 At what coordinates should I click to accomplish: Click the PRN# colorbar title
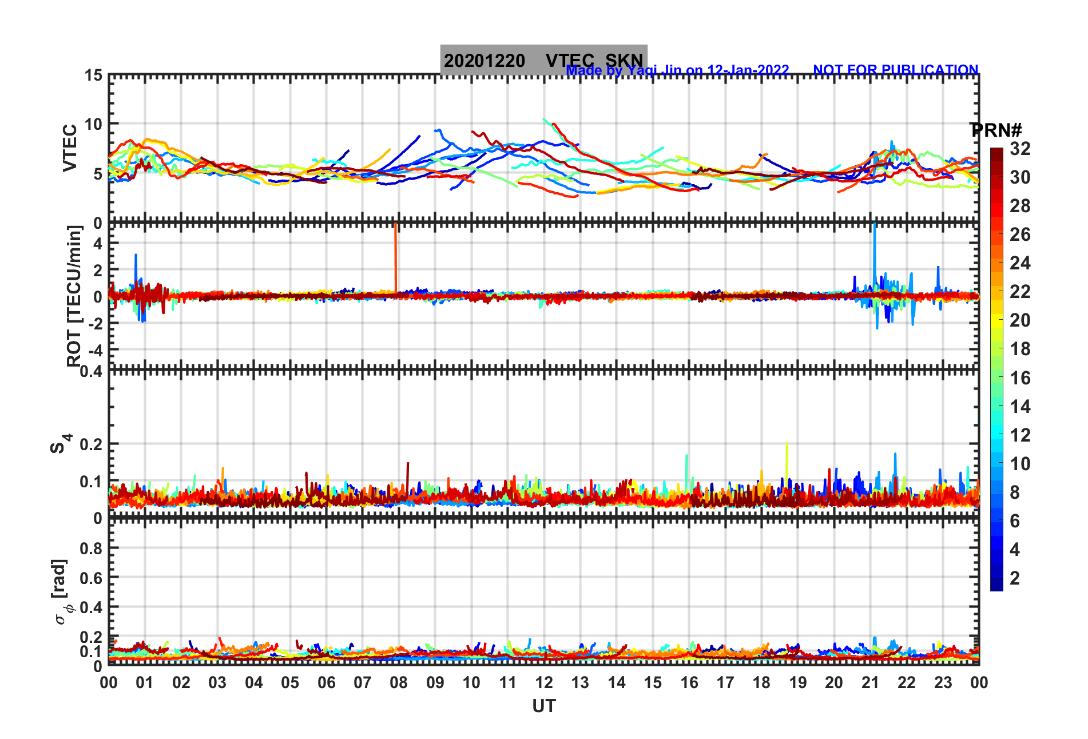(996, 130)
